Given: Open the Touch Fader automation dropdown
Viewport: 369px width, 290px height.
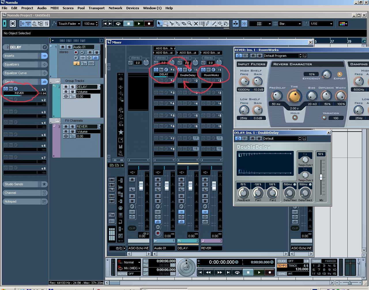Looking at the screenshot, I should click(69, 24).
